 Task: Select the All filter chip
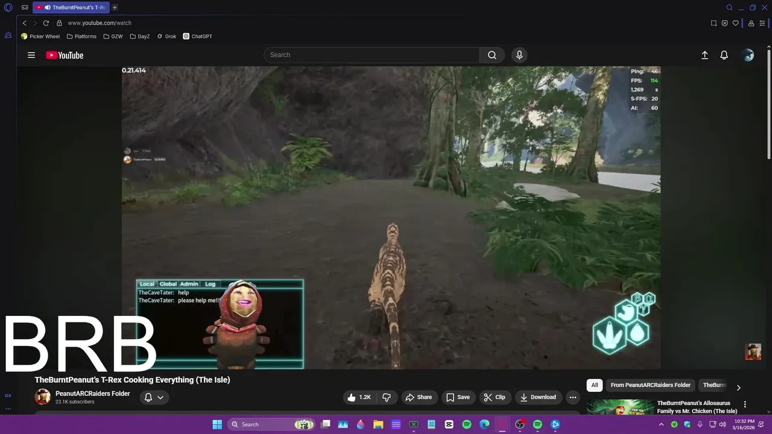(x=595, y=385)
